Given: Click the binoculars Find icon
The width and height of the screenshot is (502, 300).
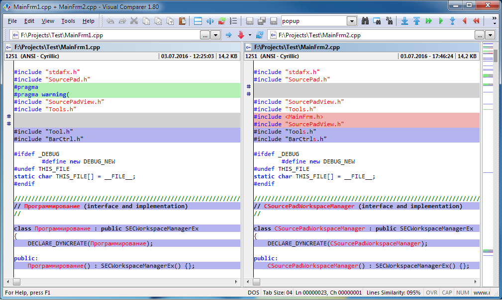Looking at the screenshot, I should 365,21.
